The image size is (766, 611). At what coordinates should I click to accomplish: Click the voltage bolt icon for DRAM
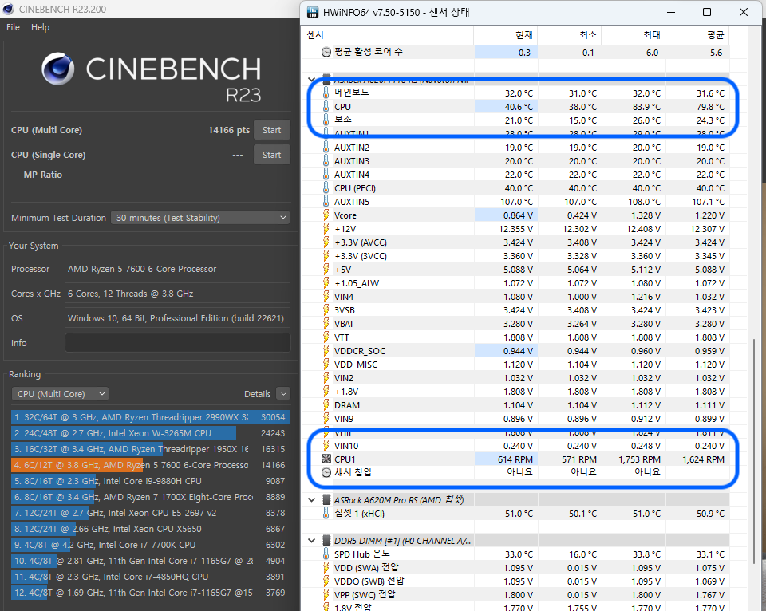click(326, 405)
